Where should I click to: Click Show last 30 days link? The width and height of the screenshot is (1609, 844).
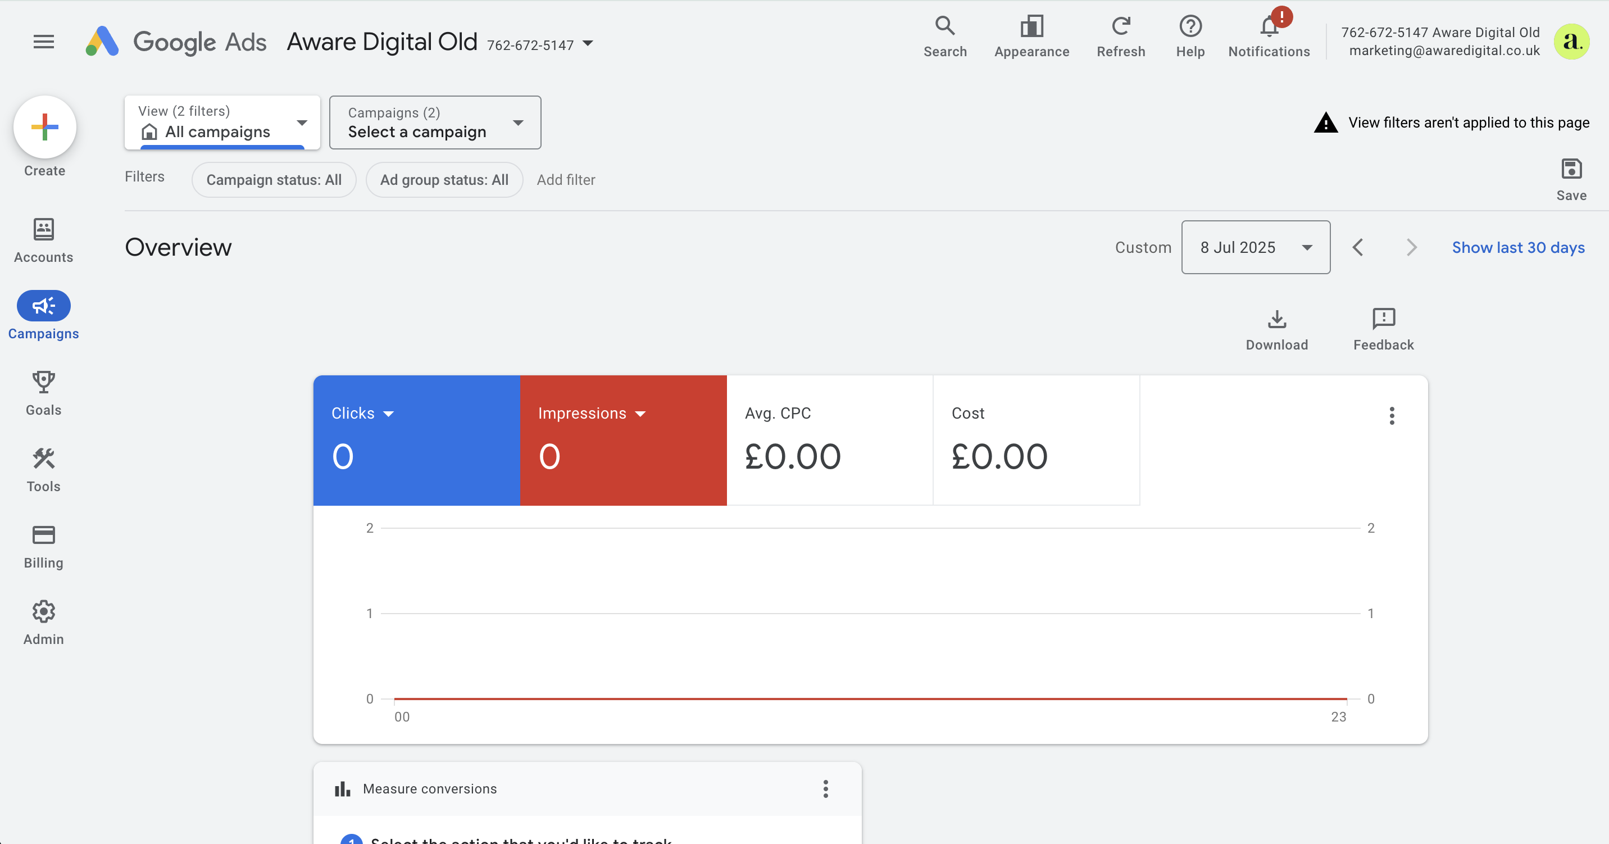1518,247
